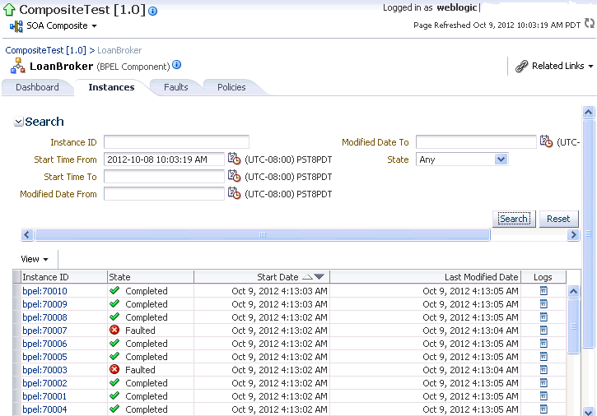Open instance bpel:70005
The height and width of the screenshot is (416, 597).
[44, 357]
